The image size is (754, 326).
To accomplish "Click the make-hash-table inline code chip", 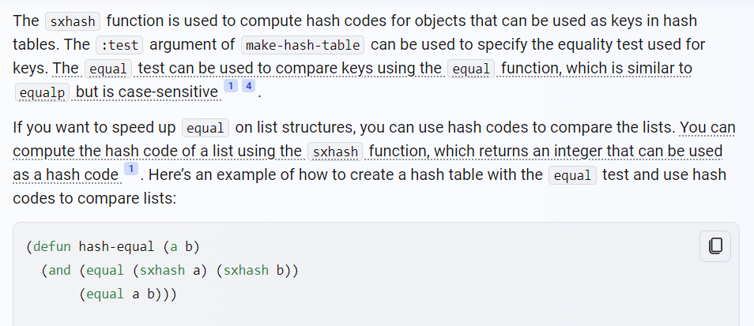I will coord(303,45).
